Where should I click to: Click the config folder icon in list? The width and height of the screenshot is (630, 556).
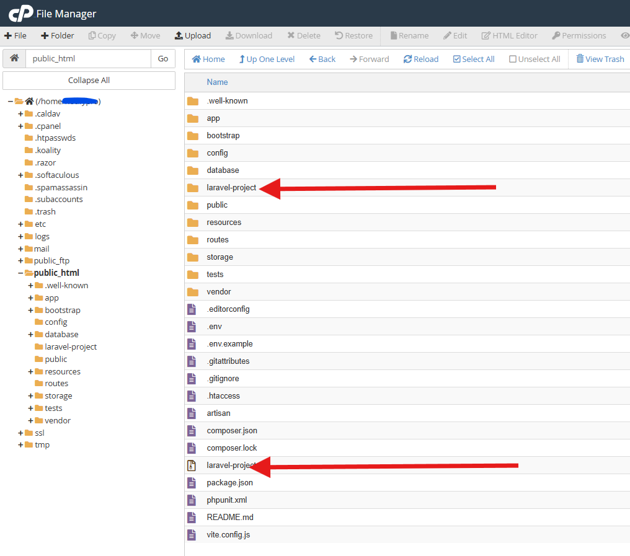193,153
